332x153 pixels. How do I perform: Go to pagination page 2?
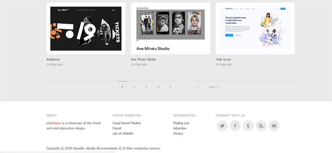coord(134,87)
